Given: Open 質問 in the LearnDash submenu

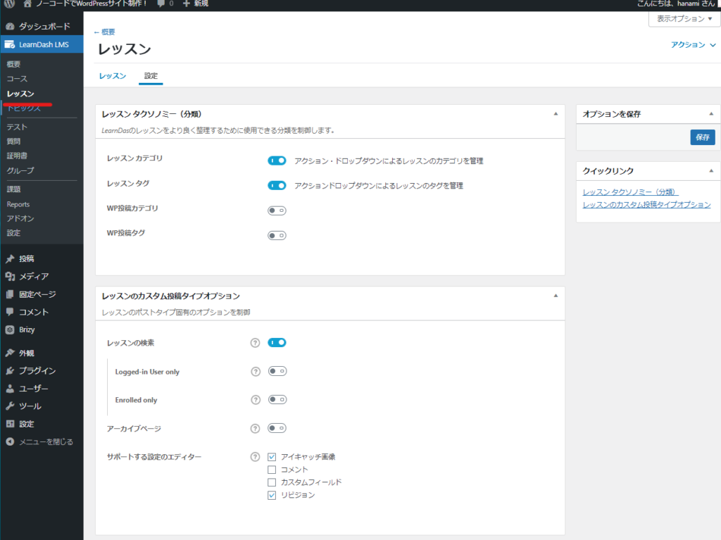Looking at the screenshot, I should (x=13, y=142).
